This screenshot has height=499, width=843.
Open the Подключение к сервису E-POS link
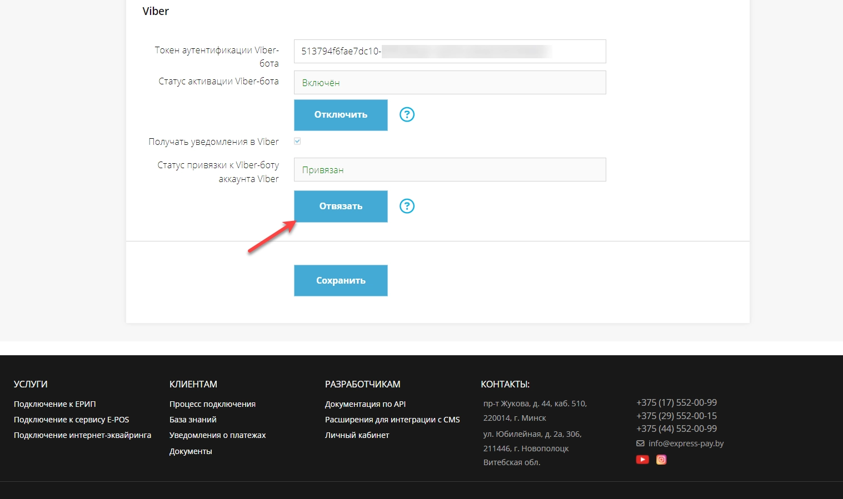click(71, 420)
